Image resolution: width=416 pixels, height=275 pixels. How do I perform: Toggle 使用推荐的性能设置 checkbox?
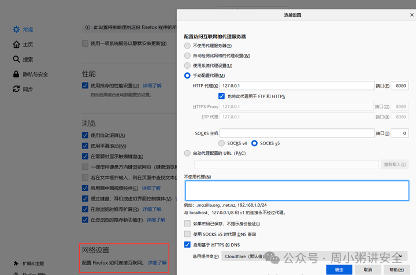pos(85,86)
